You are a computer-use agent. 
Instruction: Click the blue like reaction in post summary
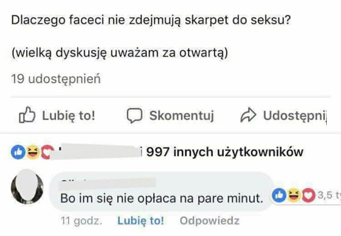point(18,152)
